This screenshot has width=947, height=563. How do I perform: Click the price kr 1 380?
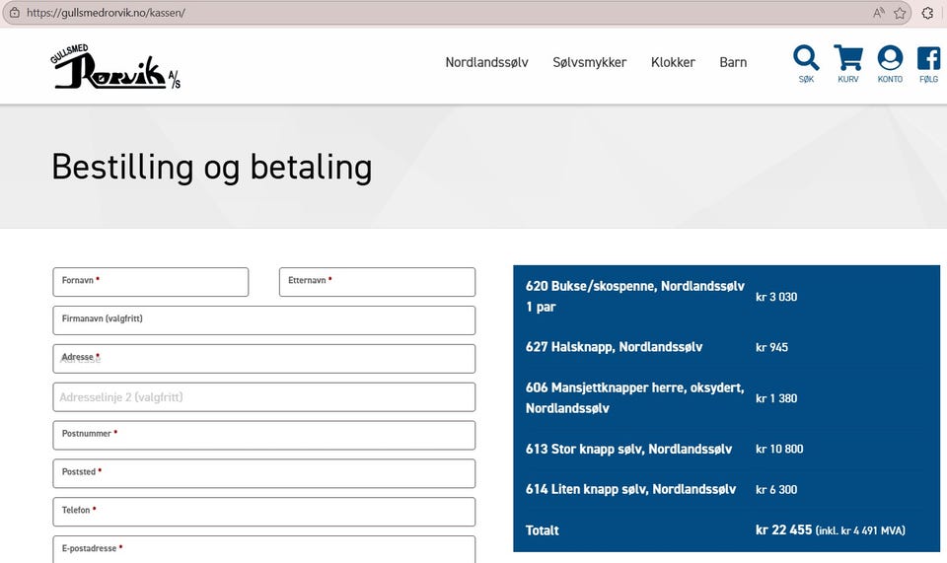(x=776, y=398)
